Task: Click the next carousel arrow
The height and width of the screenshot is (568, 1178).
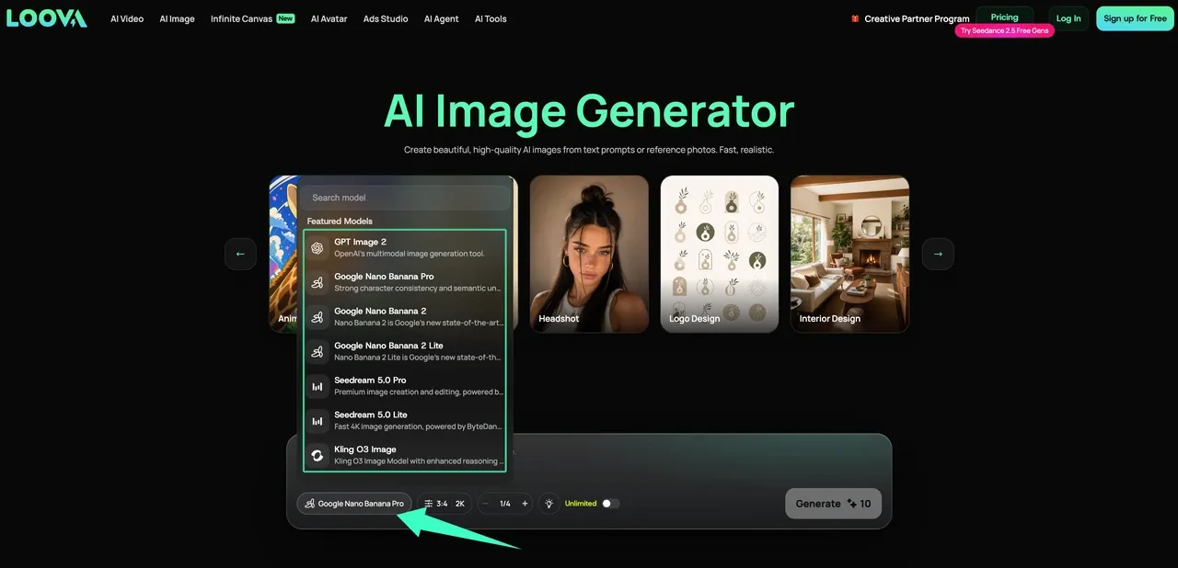Action: [938, 254]
